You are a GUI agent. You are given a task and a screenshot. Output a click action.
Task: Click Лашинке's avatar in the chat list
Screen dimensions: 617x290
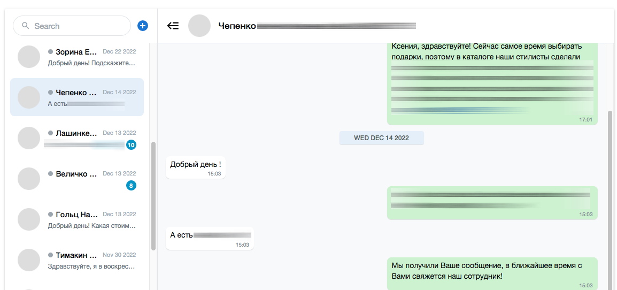tap(29, 138)
